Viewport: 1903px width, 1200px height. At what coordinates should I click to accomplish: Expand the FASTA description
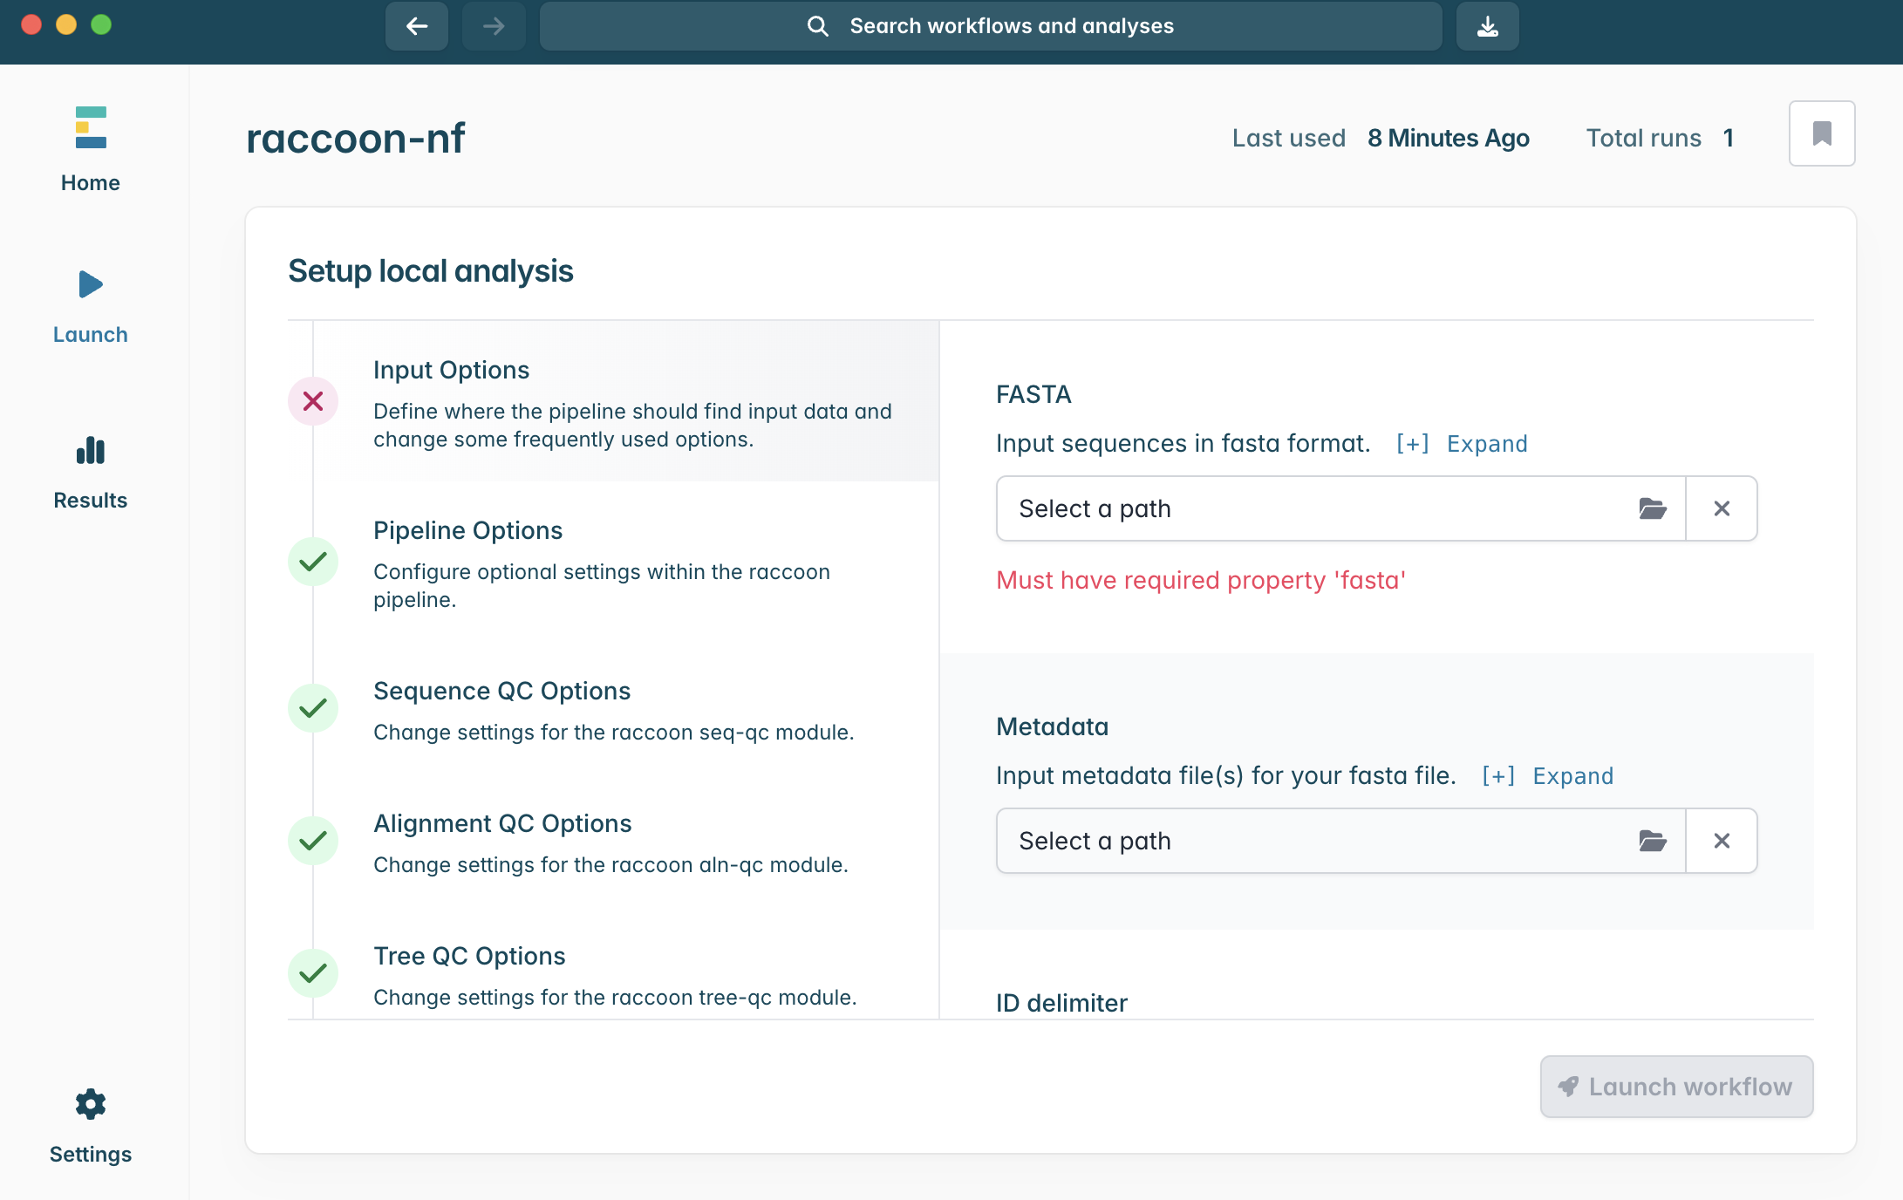click(1463, 444)
